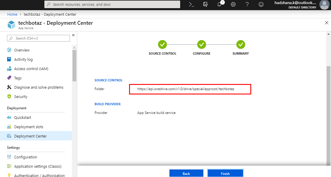
Task: Click the Deployment slots icon
Action: pos(9,127)
